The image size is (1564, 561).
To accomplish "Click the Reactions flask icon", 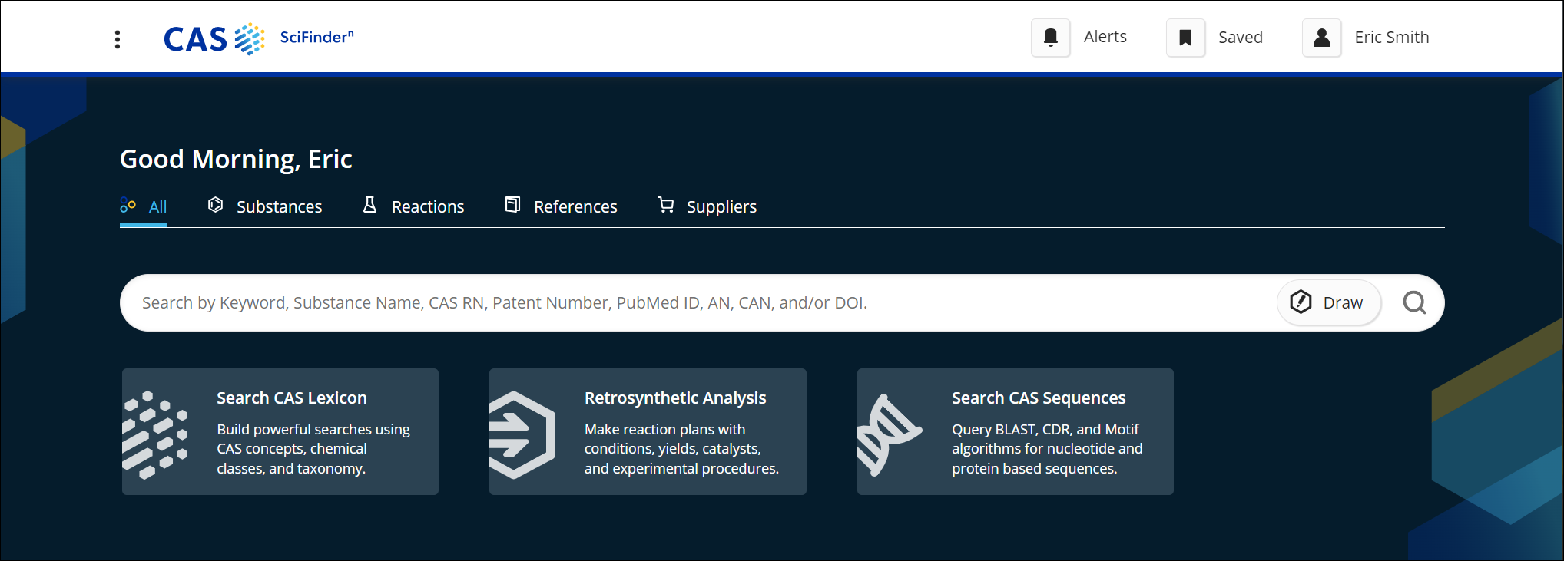I will pyautogui.click(x=369, y=204).
